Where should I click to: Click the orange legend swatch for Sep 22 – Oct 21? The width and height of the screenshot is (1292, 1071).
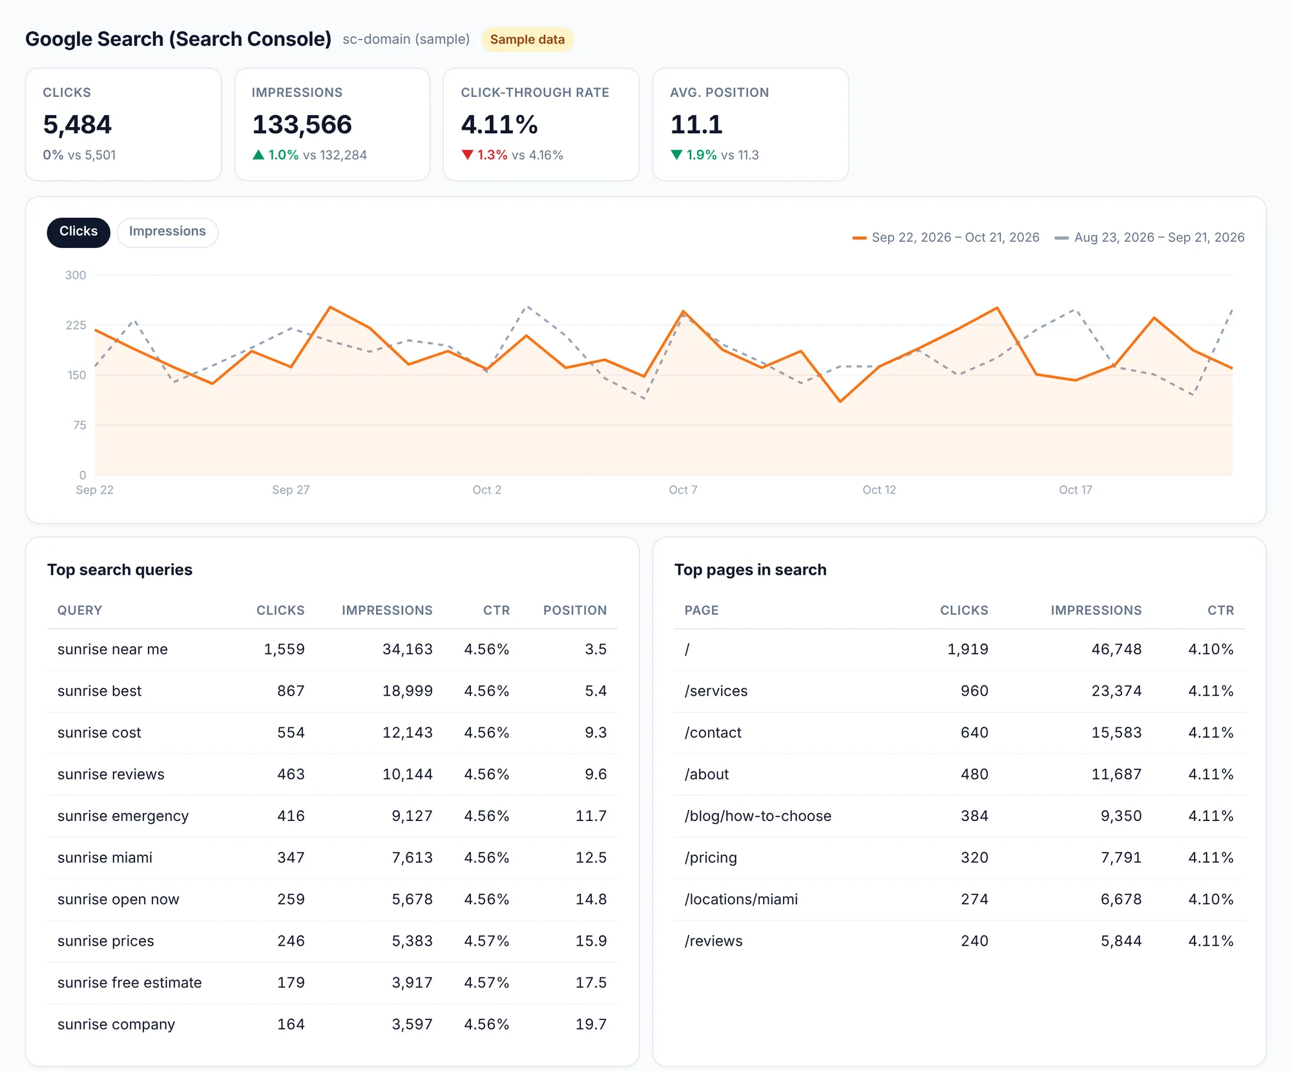pos(859,238)
